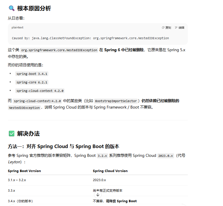Click the Caused by exception code line

point(90,38)
